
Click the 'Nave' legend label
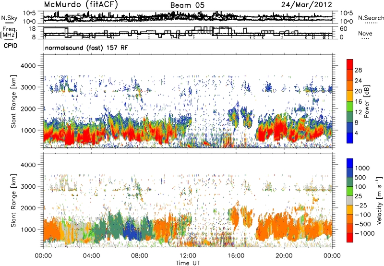[365, 33]
